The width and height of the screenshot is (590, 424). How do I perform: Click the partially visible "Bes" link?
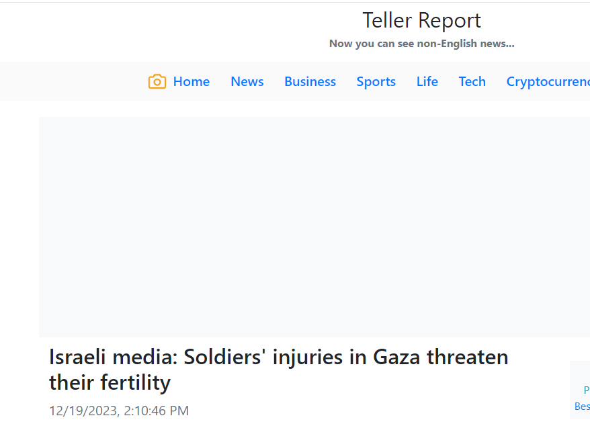click(582, 407)
